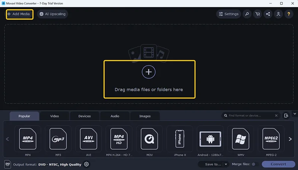Viewport: 298px width, 170px height.
Task: Click DVD - NTSC, High Quality text
Action: coord(60,164)
